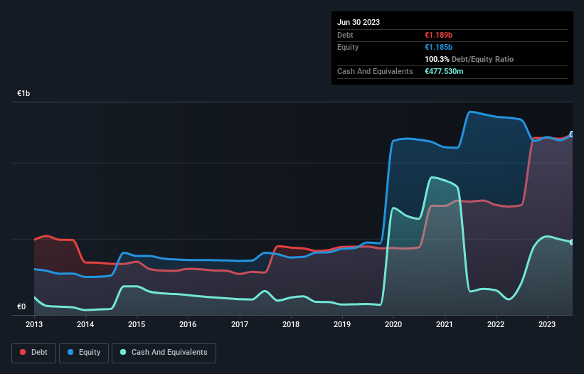This screenshot has width=584, height=374.
Task: Click the red Debt legend dot
Action: tap(23, 352)
